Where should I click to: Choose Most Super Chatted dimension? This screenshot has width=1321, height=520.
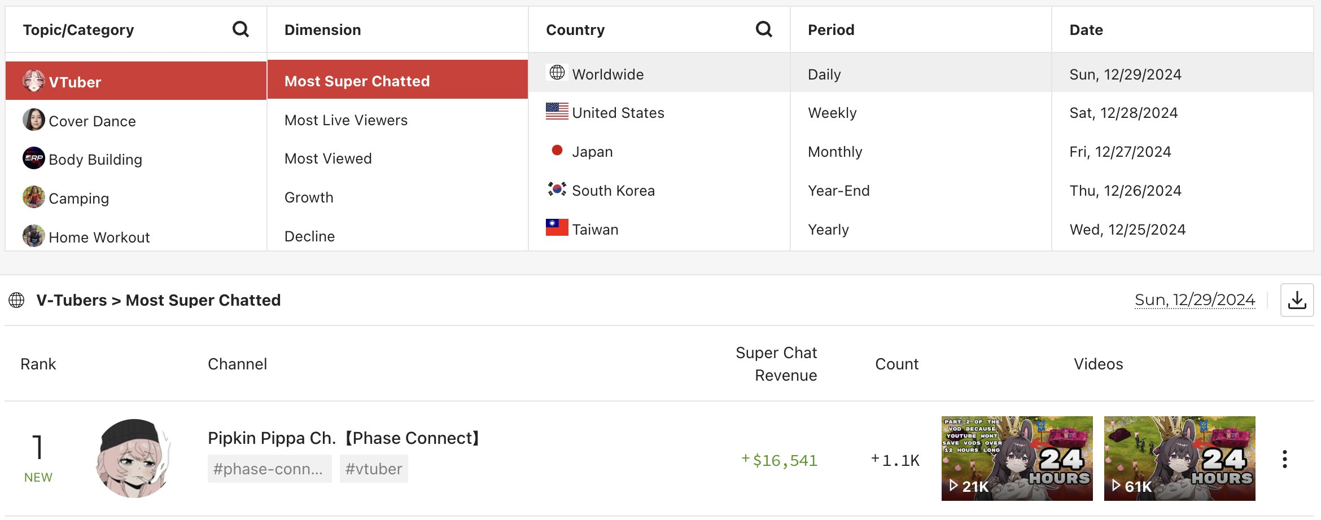(x=397, y=80)
